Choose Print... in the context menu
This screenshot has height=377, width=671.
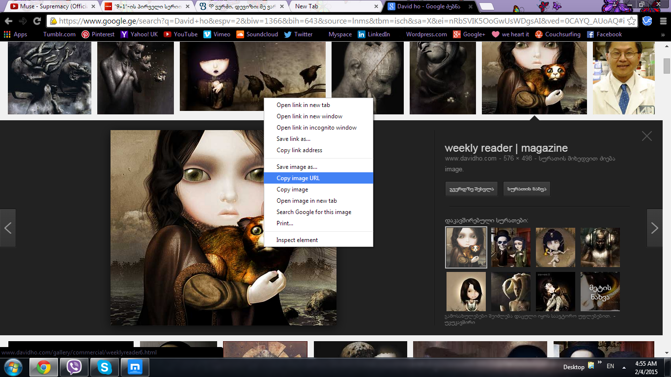(x=318, y=223)
